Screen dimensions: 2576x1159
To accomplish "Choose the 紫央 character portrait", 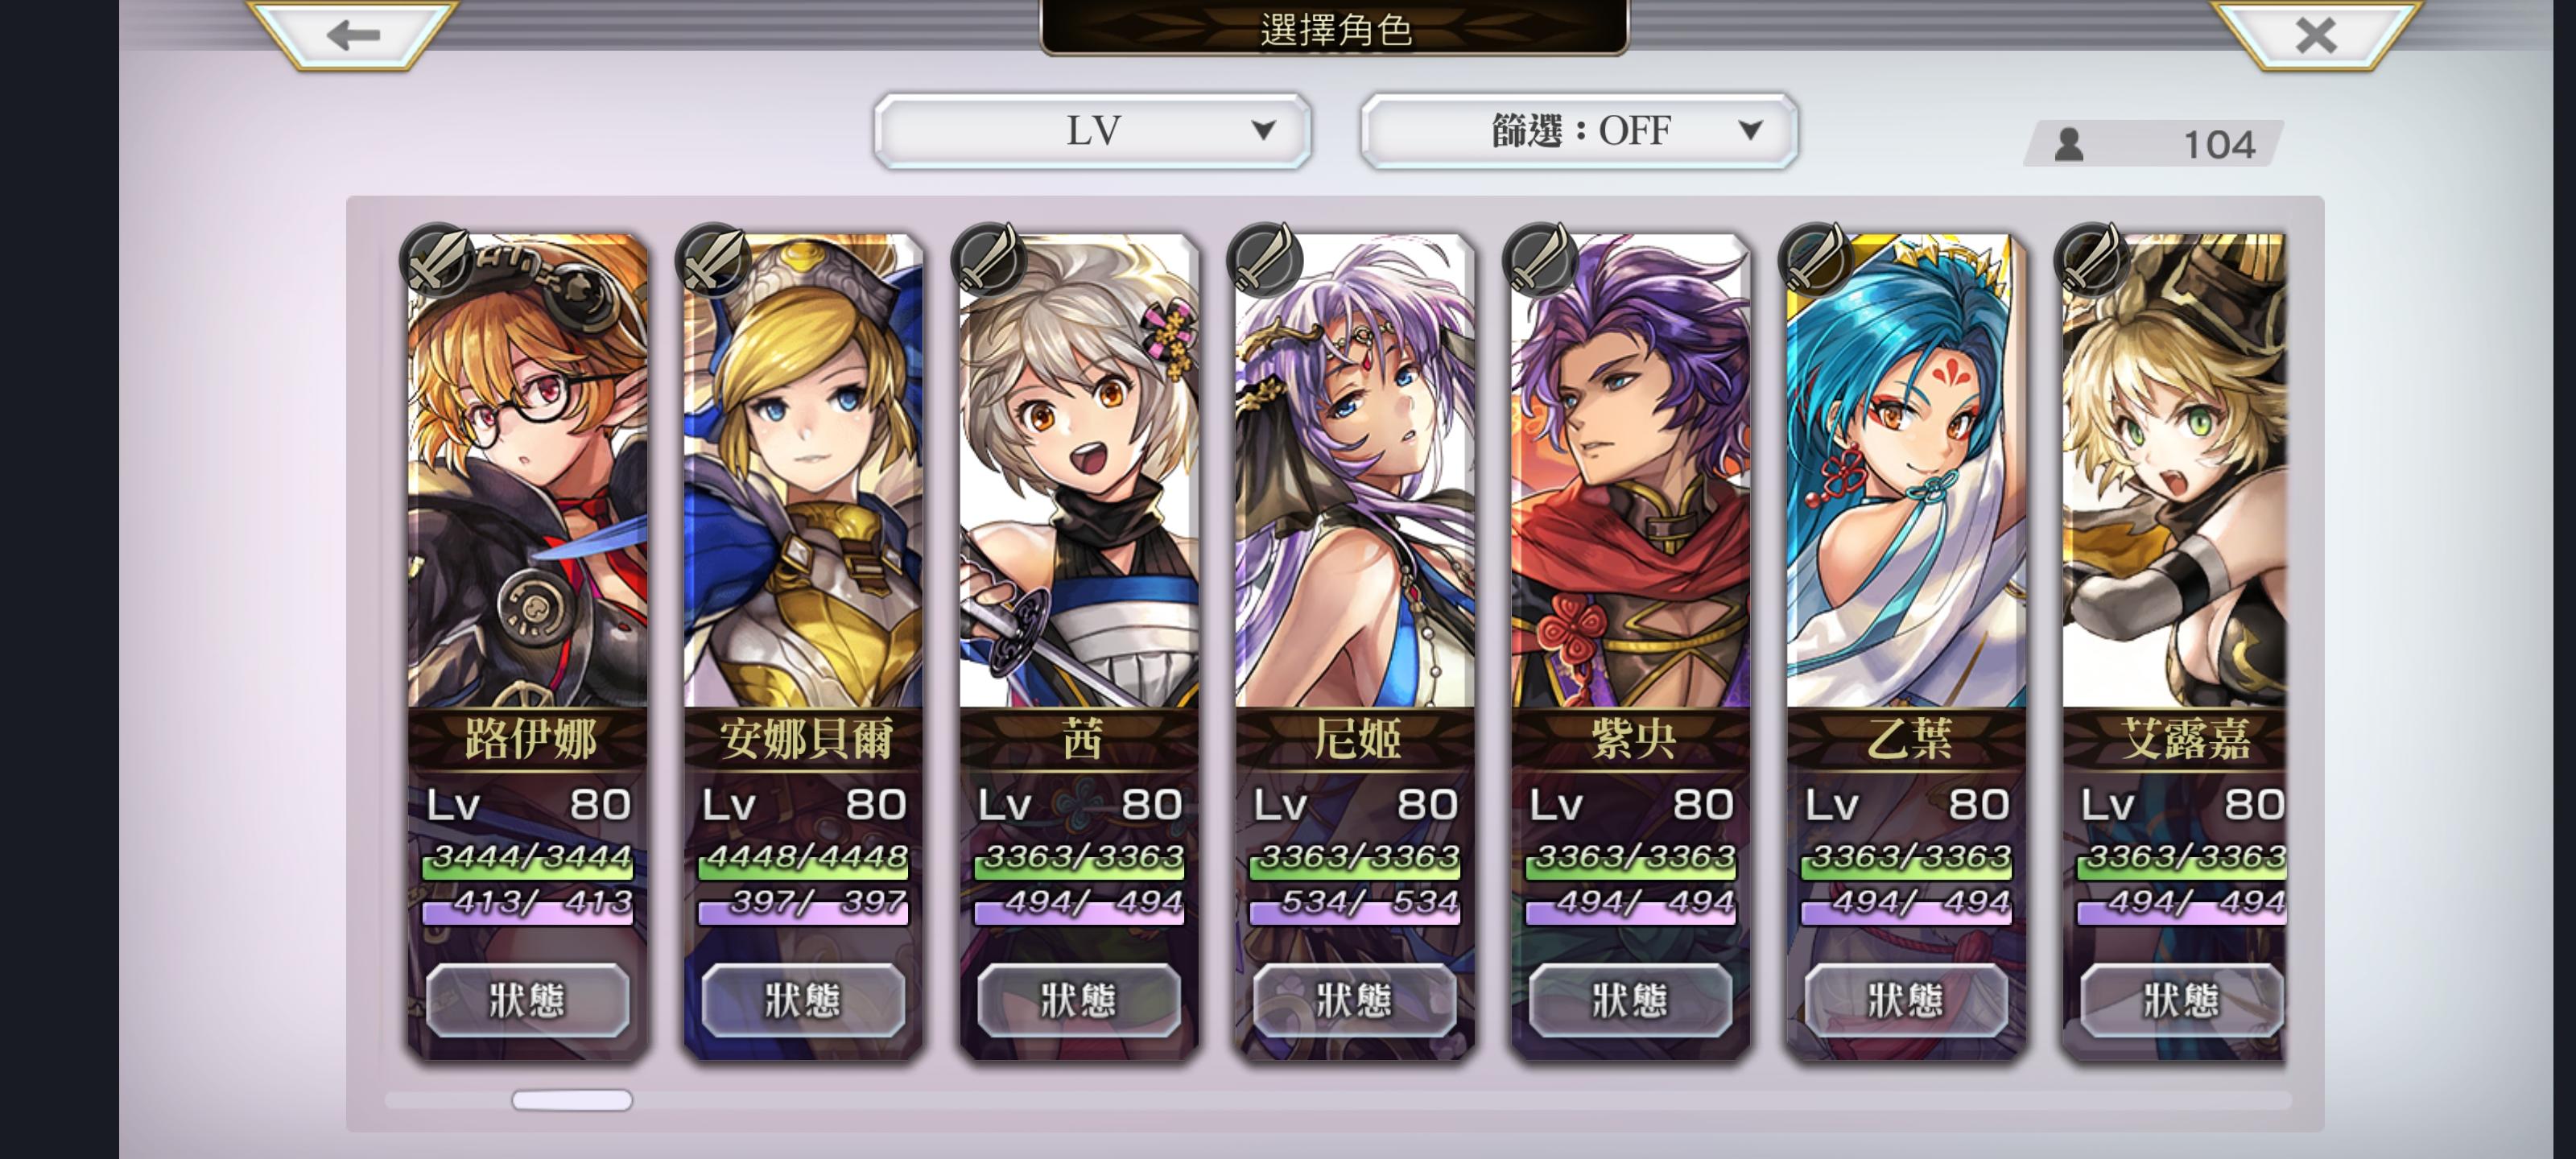I will tap(1631, 470).
